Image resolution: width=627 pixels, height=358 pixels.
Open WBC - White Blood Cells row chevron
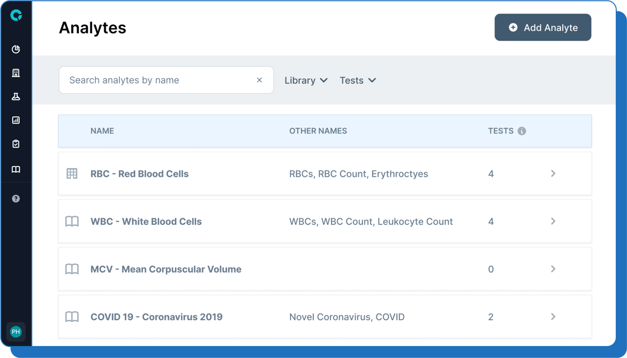click(x=553, y=221)
